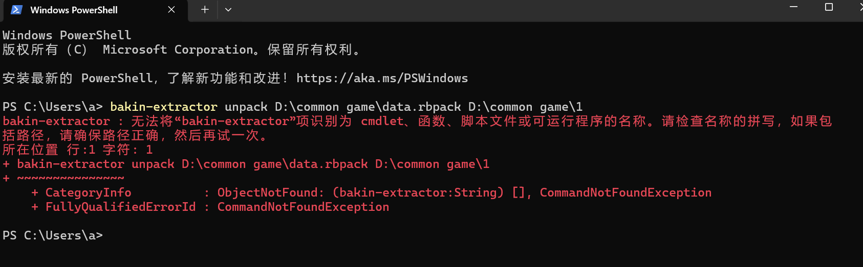Screen dimensions: 863x267
Task: Click the yellow bakin-extractor command text
Action: pyautogui.click(x=164, y=107)
